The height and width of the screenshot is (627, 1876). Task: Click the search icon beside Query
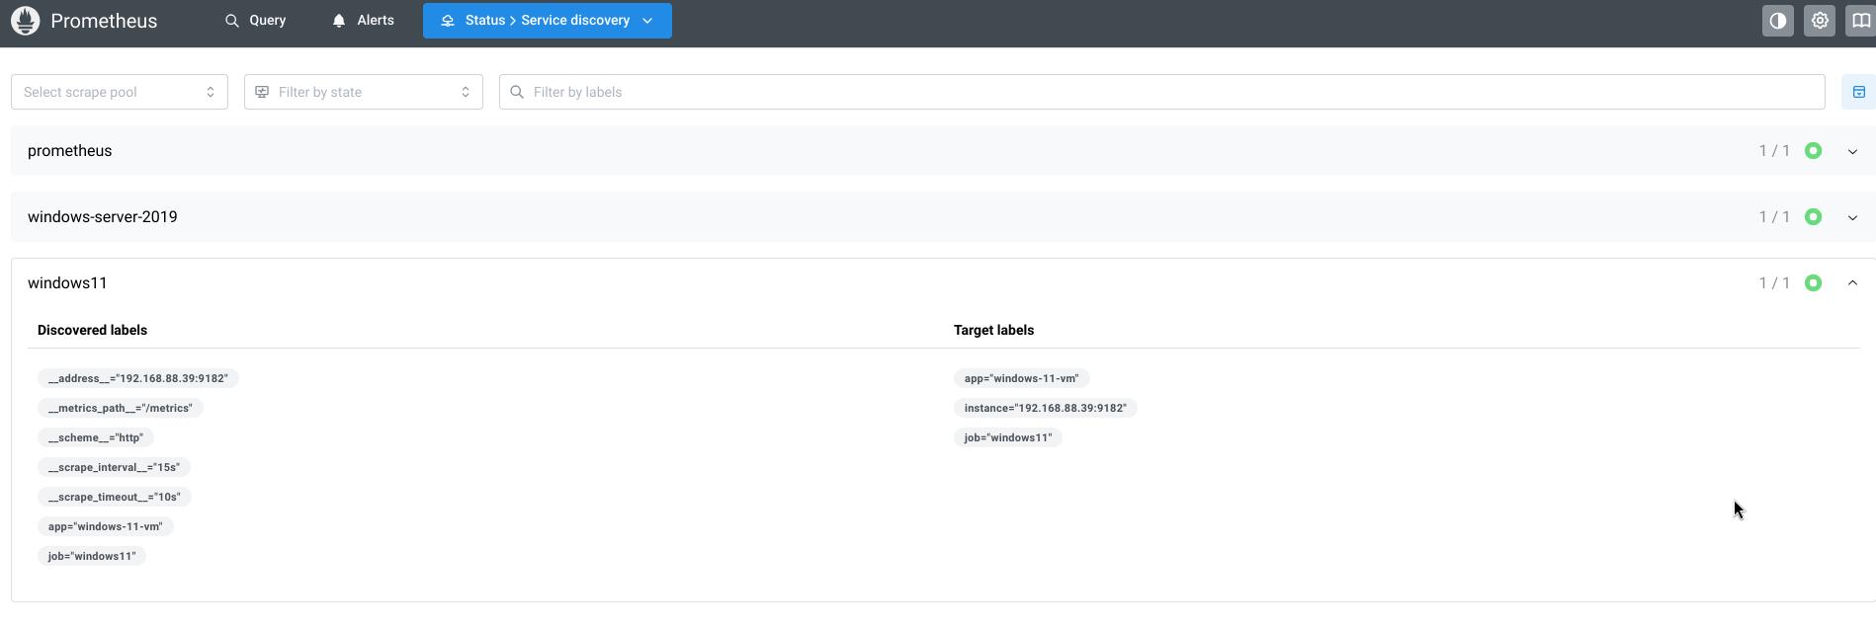point(231,21)
